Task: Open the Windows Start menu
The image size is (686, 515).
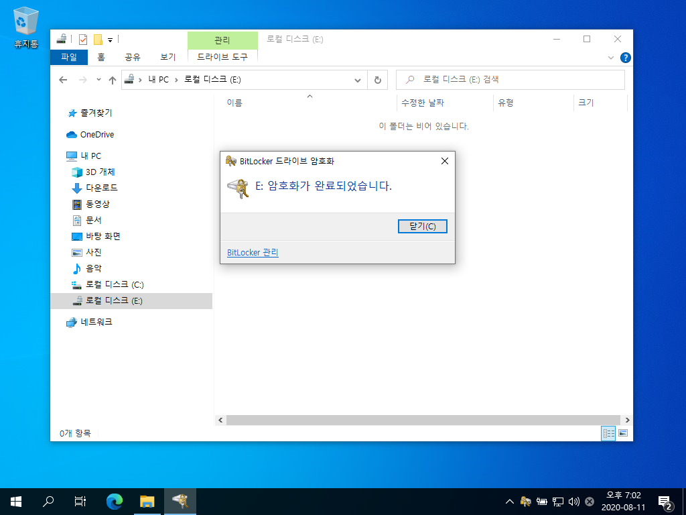Action: 16,502
